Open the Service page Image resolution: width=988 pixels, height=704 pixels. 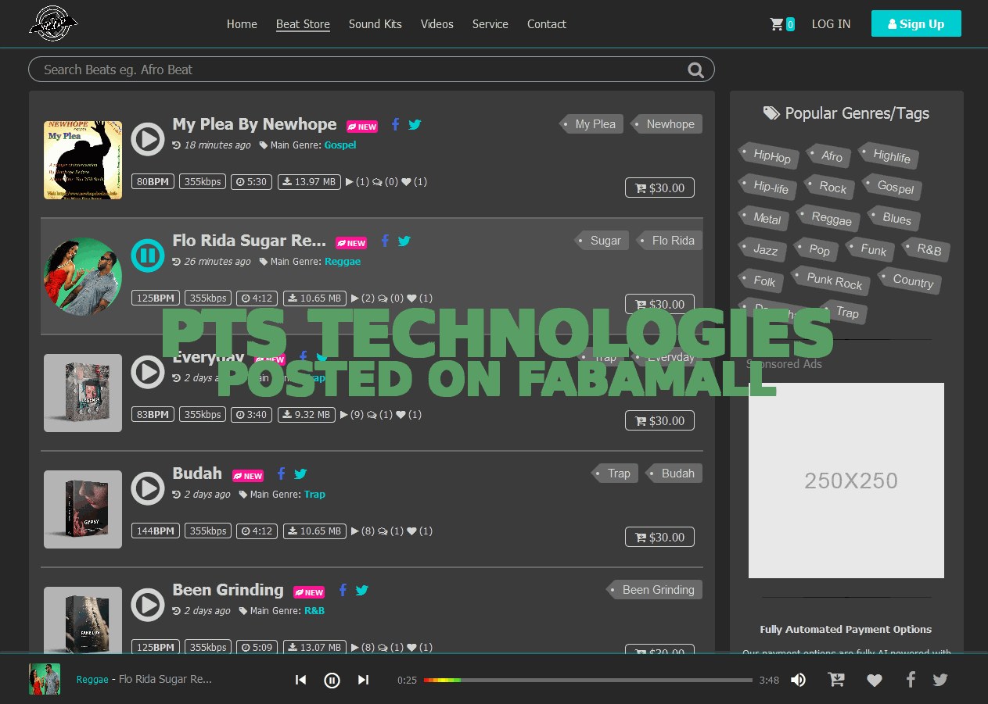pyautogui.click(x=490, y=24)
